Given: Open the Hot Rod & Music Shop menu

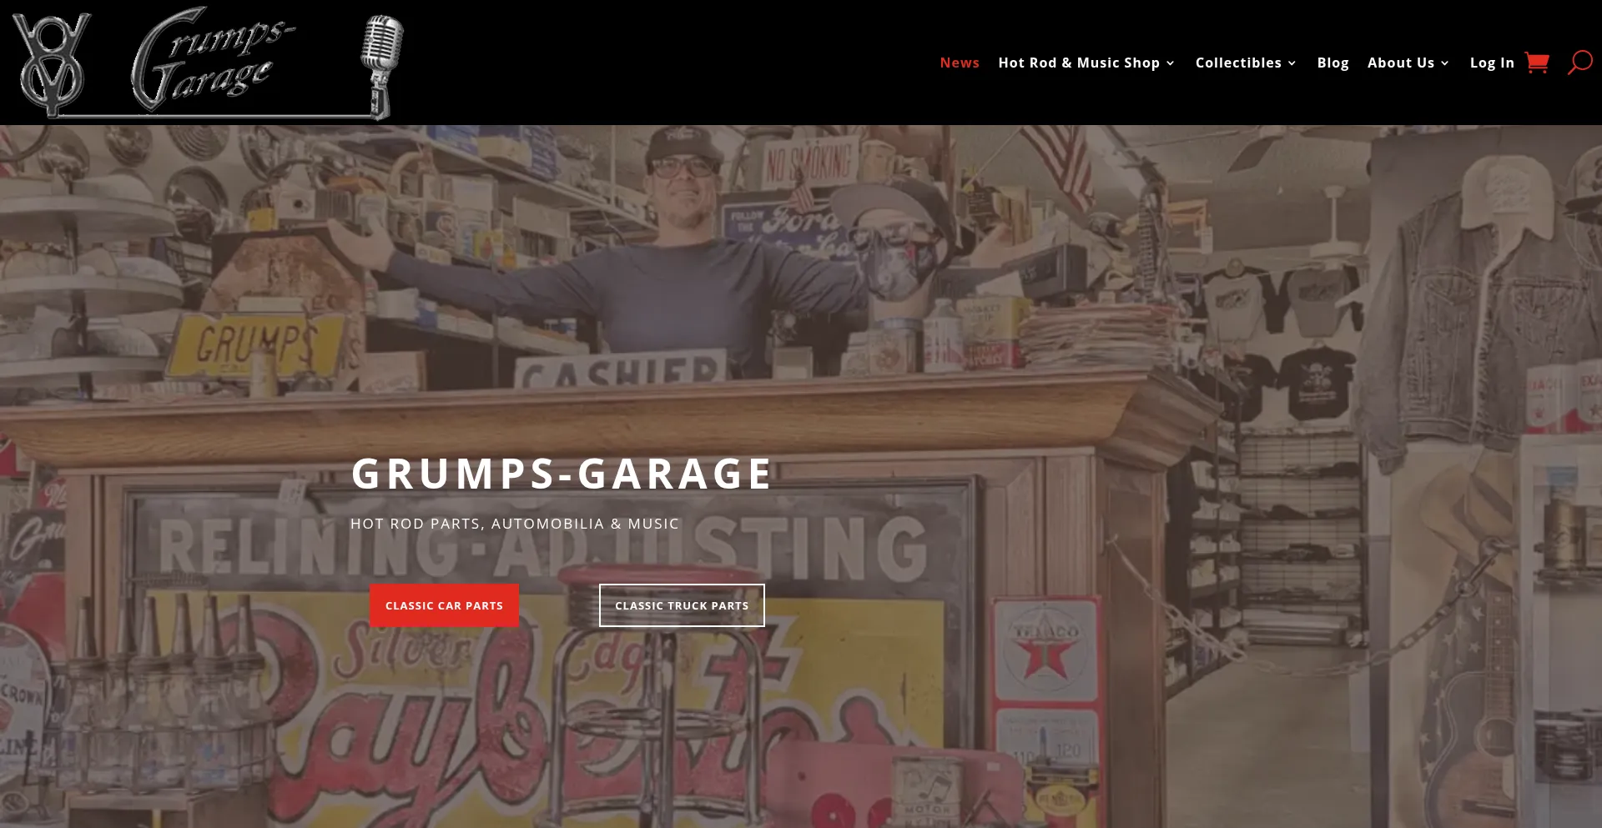Looking at the screenshot, I should [1078, 63].
